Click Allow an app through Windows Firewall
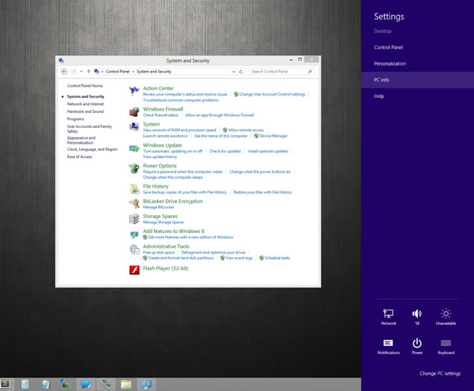 [x=220, y=115]
